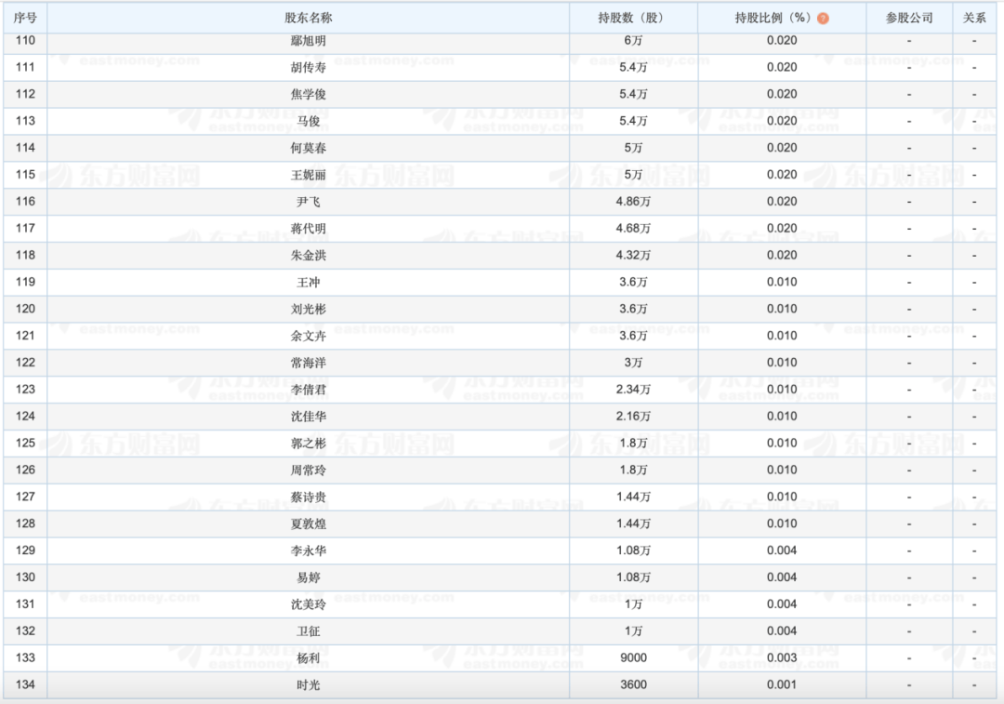Click the 4.32万 shares cell for 朱金洪
Viewport: 1004px width, 704px height.
pos(633,255)
